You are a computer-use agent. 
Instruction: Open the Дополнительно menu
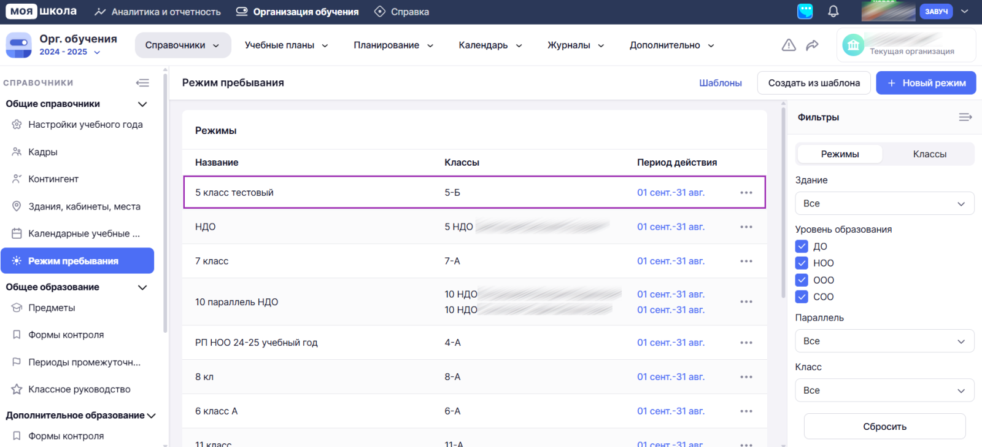pos(671,45)
